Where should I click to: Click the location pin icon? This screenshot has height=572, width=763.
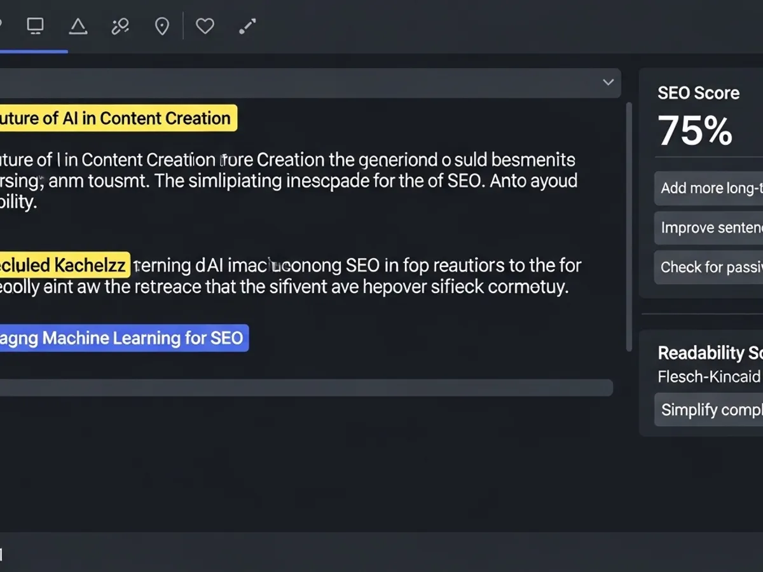(162, 26)
